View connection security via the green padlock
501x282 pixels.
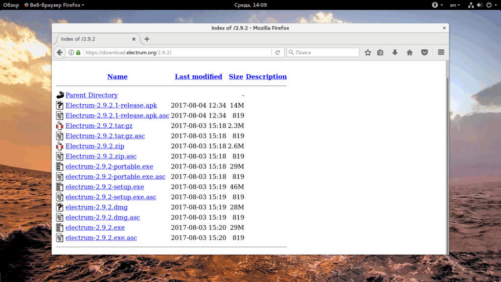[78, 52]
